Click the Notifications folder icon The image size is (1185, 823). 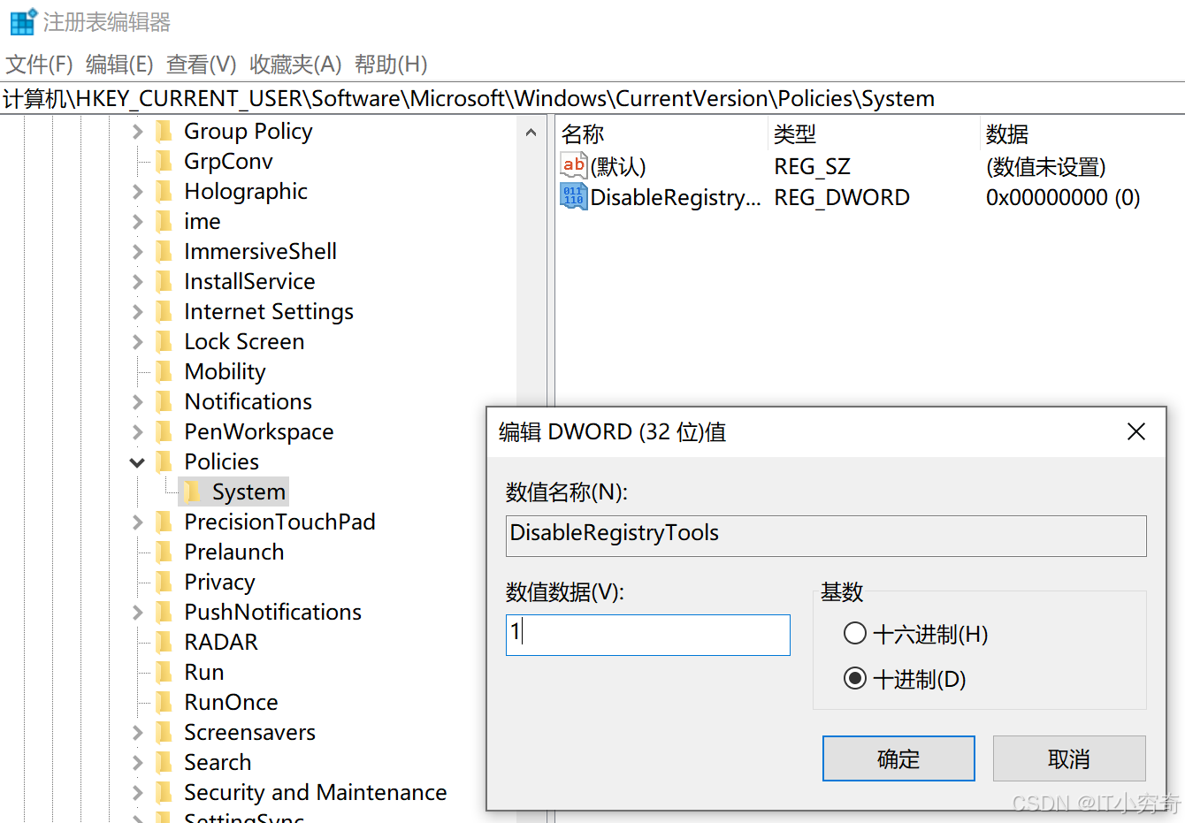point(164,402)
